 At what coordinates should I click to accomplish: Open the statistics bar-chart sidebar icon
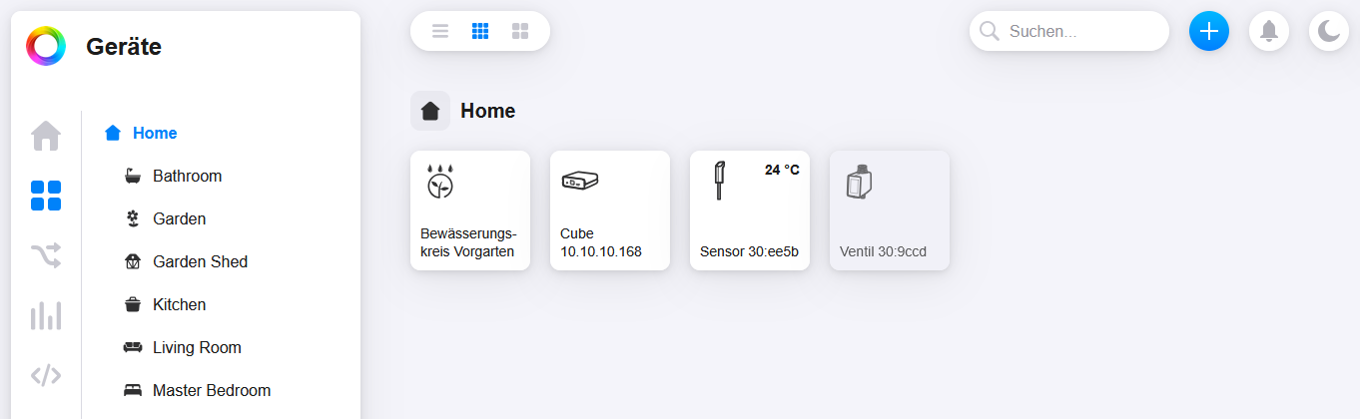pyautogui.click(x=46, y=315)
